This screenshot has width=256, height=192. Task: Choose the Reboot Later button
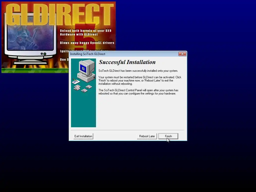pos(147,136)
